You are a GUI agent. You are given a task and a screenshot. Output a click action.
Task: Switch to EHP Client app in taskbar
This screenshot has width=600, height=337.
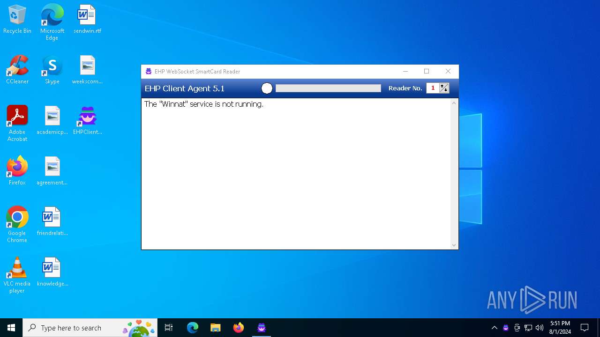(262, 328)
